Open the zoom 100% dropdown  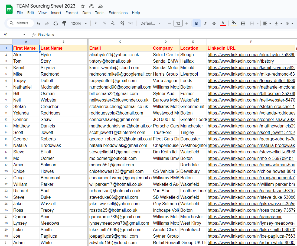click(x=79, y=23)
